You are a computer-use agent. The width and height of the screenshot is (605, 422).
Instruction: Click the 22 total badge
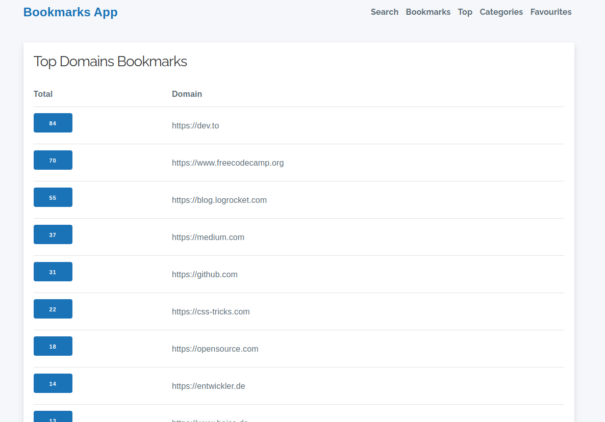[x=53, y=309]
